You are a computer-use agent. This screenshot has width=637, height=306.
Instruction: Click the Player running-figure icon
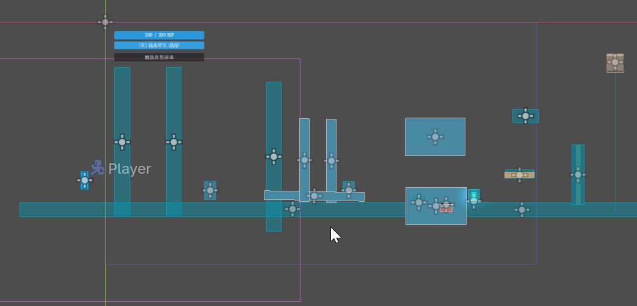pos(98,168)
